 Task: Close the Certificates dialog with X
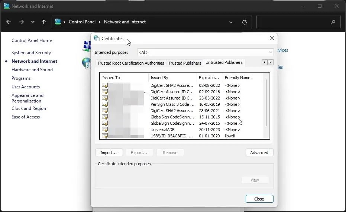pyautogui.click(x=272, y=38)
